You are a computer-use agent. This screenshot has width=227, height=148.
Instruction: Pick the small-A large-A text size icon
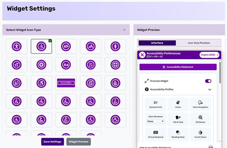(x=91, y=46)
